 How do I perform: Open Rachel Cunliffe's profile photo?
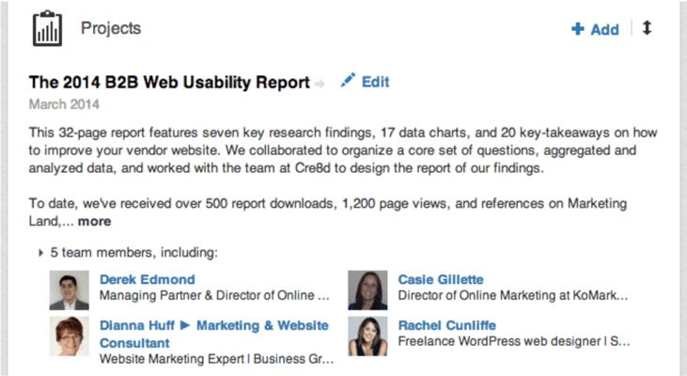tap(367, 337)
